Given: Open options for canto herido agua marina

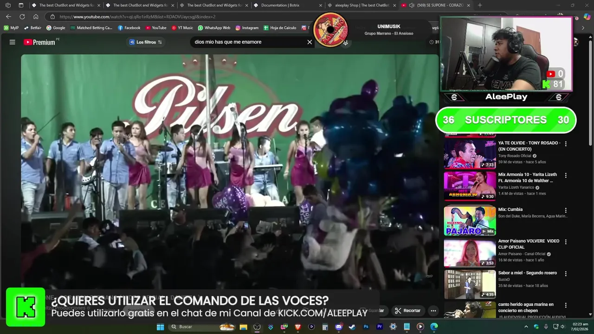Looking at the screenshot, I should point(565,305).
